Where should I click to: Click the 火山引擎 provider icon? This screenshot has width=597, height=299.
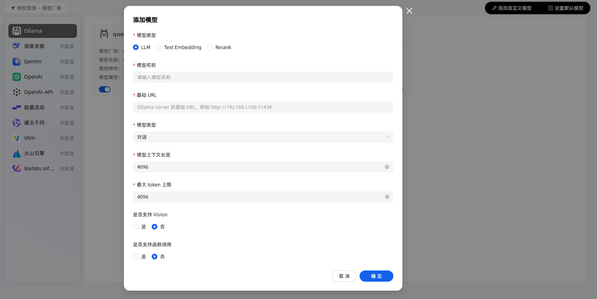17,153
